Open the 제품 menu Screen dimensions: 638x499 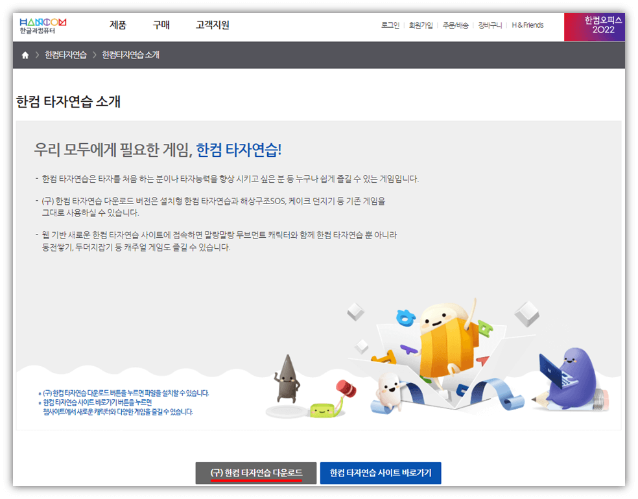tap(118, 25)
